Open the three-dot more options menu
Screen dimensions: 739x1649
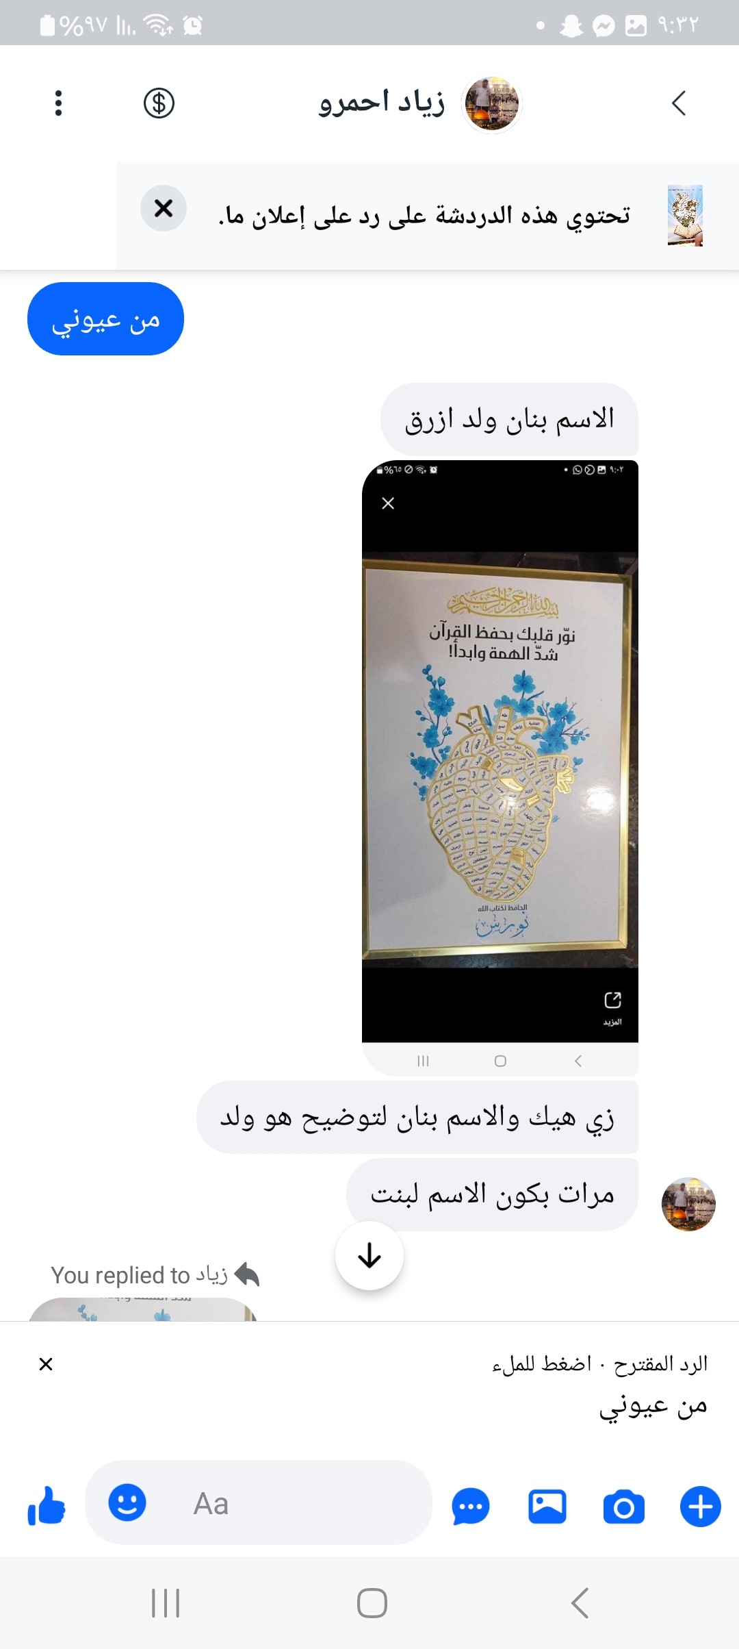pos(58,103)
